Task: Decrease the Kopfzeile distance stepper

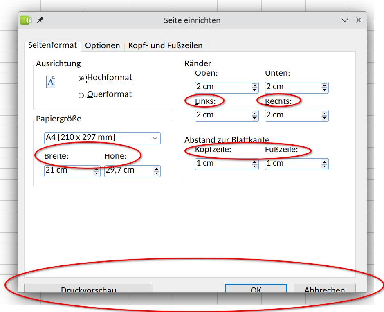Action: point(255,166)
